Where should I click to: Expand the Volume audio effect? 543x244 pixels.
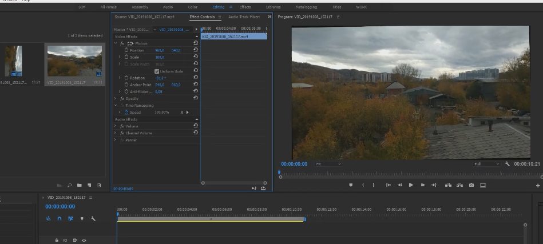click(x=116, y=126)
